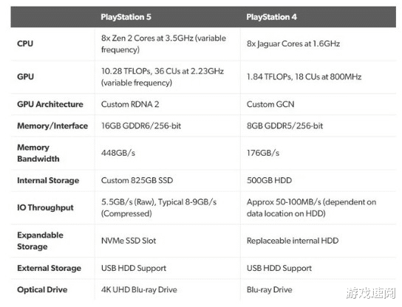The image size is (402, 307).
Task: Click the Internal Storage row label
Action: [48, 181]
